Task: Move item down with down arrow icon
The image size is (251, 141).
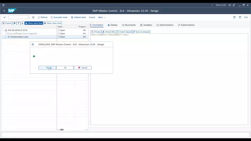Action: pyautogui.click(x=22, y=23)
